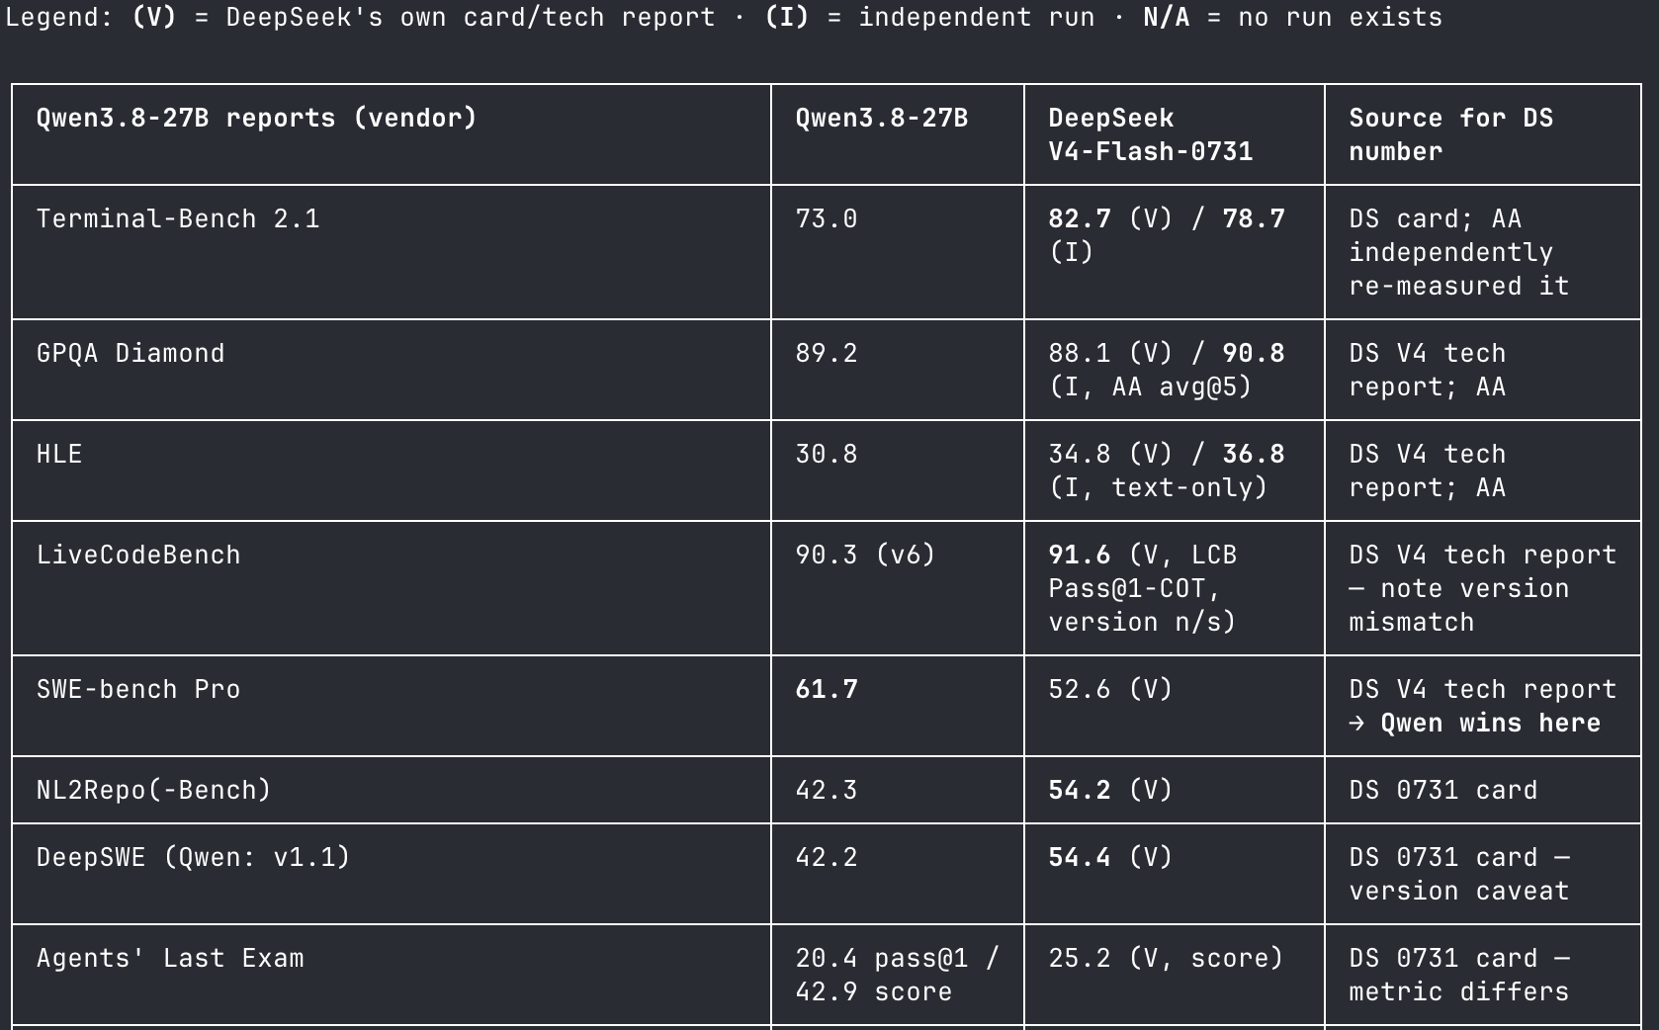Click the Qwen3.8-27B reports (vendor) header

(x=257, y=118)
